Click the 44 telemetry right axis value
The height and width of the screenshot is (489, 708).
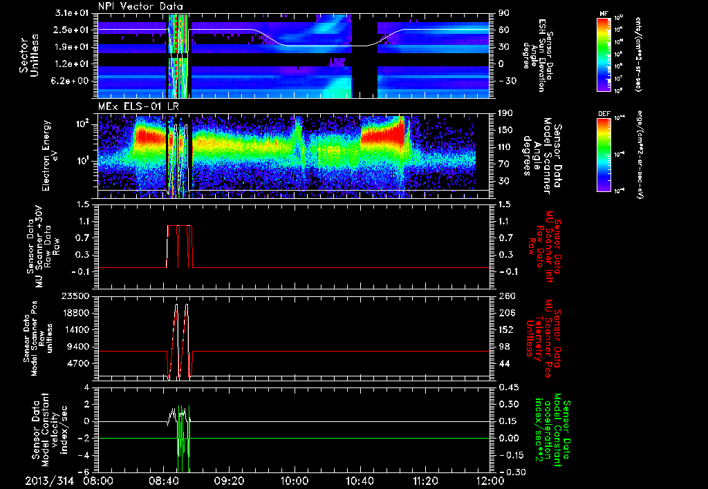pyautogui.click(x=504, y=363)
